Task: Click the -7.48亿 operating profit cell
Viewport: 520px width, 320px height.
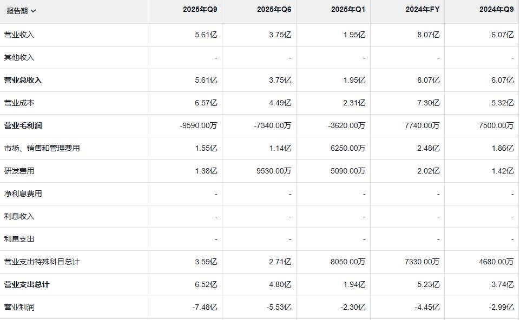Action: coord(205,307)
